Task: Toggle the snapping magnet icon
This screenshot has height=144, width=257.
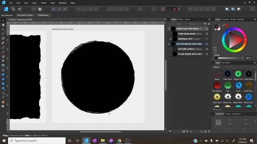Action: pos(175,9)
